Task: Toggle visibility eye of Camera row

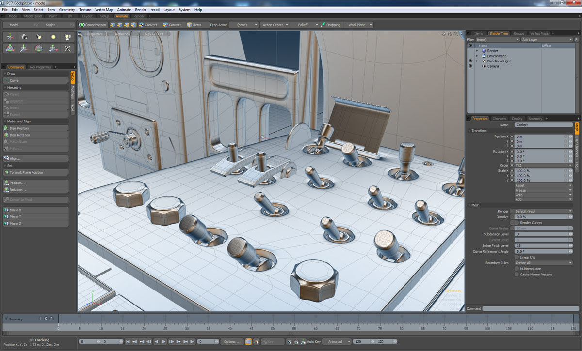Action: click(x=470, y=66)
